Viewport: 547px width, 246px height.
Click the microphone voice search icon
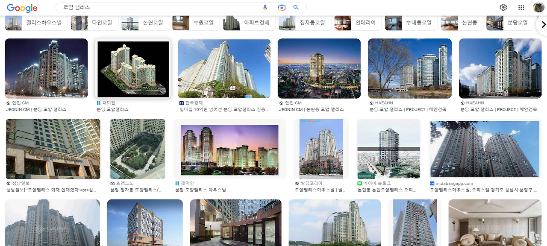265,7
